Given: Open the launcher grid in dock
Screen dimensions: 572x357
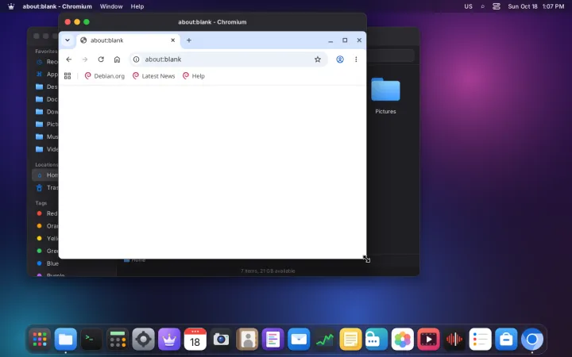Looking at the screenshot, I should (x=40, y=340).
